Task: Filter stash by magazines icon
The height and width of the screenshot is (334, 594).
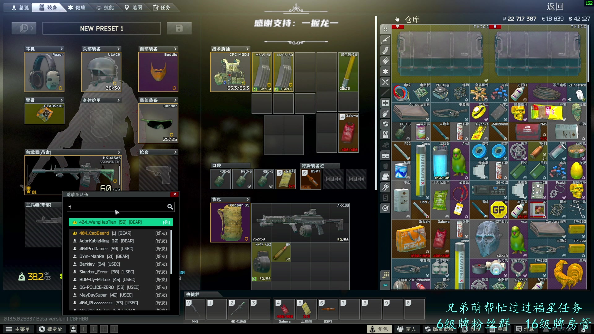Action: (385, 50)
